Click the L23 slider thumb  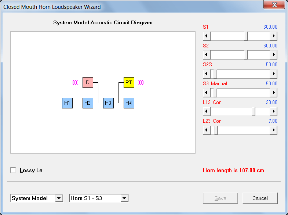216,130
